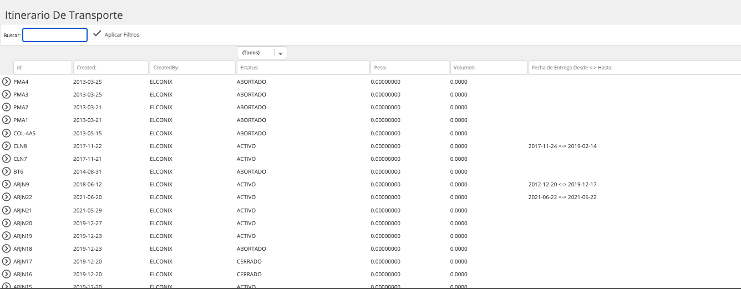Click delivery range 2017-11-24 <-> 2019-02-14

(562, 146)
